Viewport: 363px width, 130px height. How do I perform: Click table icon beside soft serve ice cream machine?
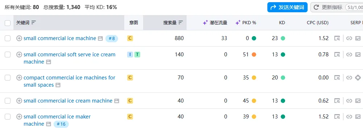click(x=49, y=62)
